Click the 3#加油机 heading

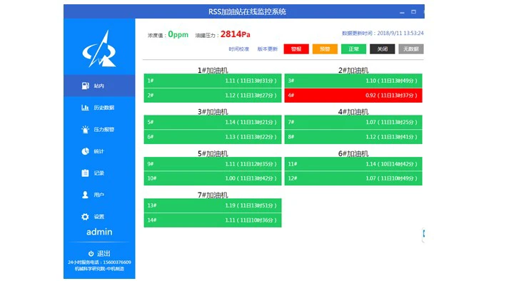[x=213, y=112]
